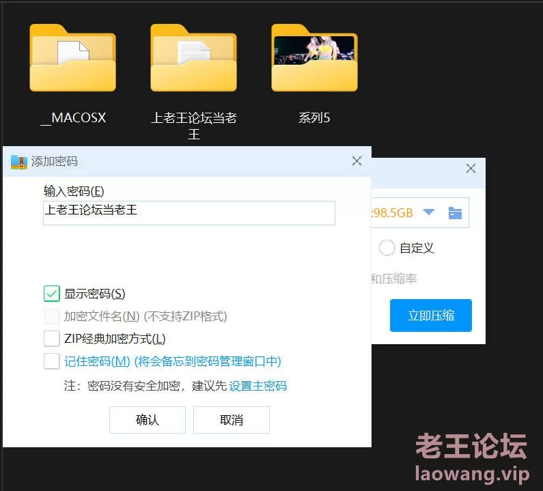Select the _MACOSX folder icon
This screenshot has height=491, width=543.
tap(72, 58)
